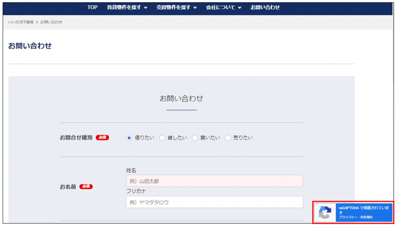Viewport: 397px width, 227px height.
Task: Click the centered お問い合わせ form heading
Action: coord(181,98)
